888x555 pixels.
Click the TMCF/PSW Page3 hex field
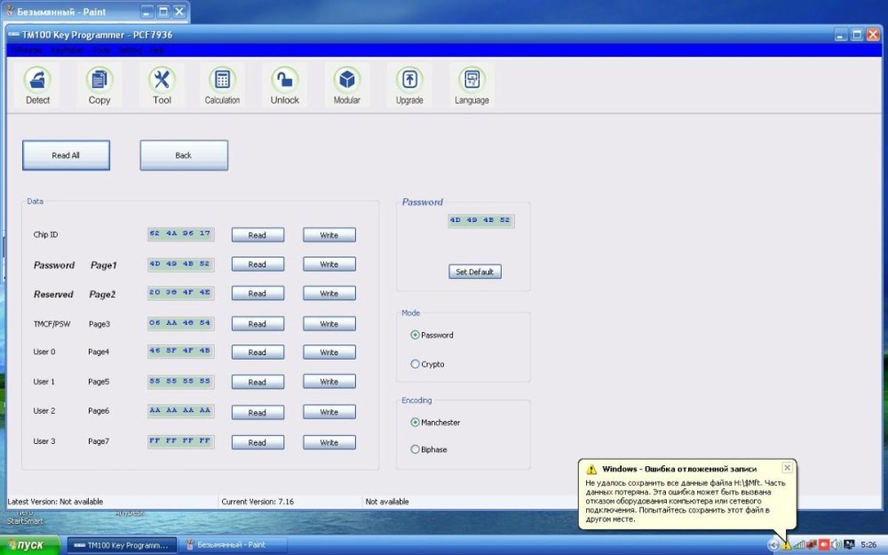(x=180, y=323)
